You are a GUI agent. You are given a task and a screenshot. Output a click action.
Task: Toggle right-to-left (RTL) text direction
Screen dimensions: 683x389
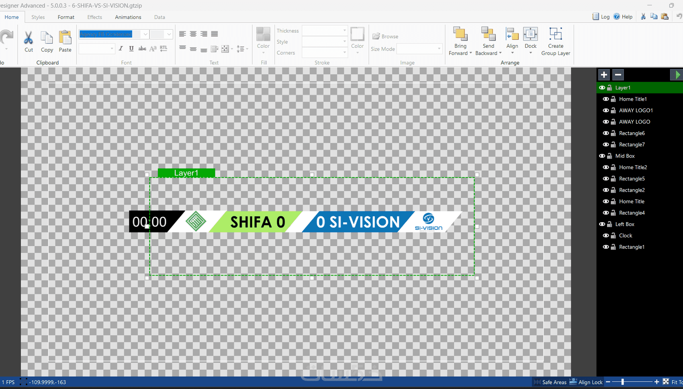pyautogui.click(x=164, y=49)
